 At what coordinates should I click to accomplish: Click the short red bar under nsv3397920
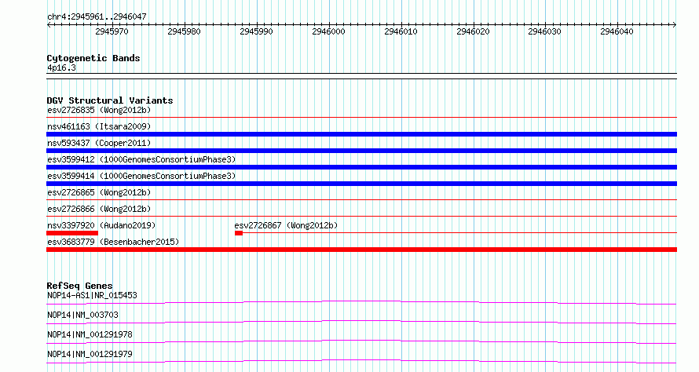(72, 233)
